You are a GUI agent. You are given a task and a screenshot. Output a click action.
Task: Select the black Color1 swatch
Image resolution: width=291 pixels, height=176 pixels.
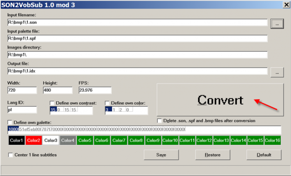click(x=16, y=140)
